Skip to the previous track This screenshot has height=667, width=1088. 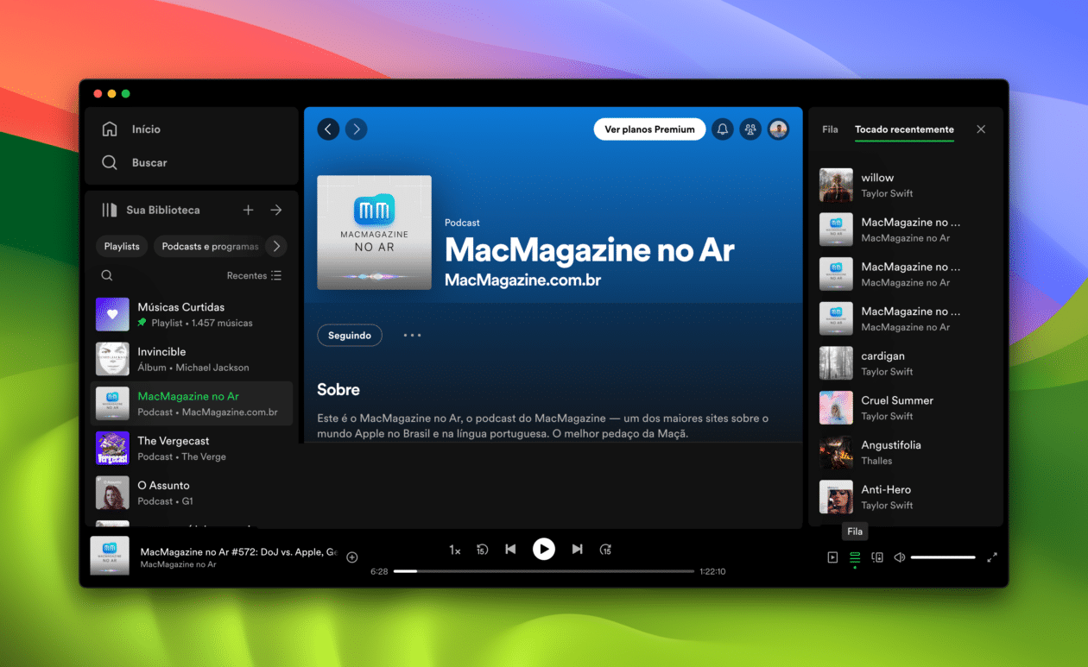[x=510, y=549]
